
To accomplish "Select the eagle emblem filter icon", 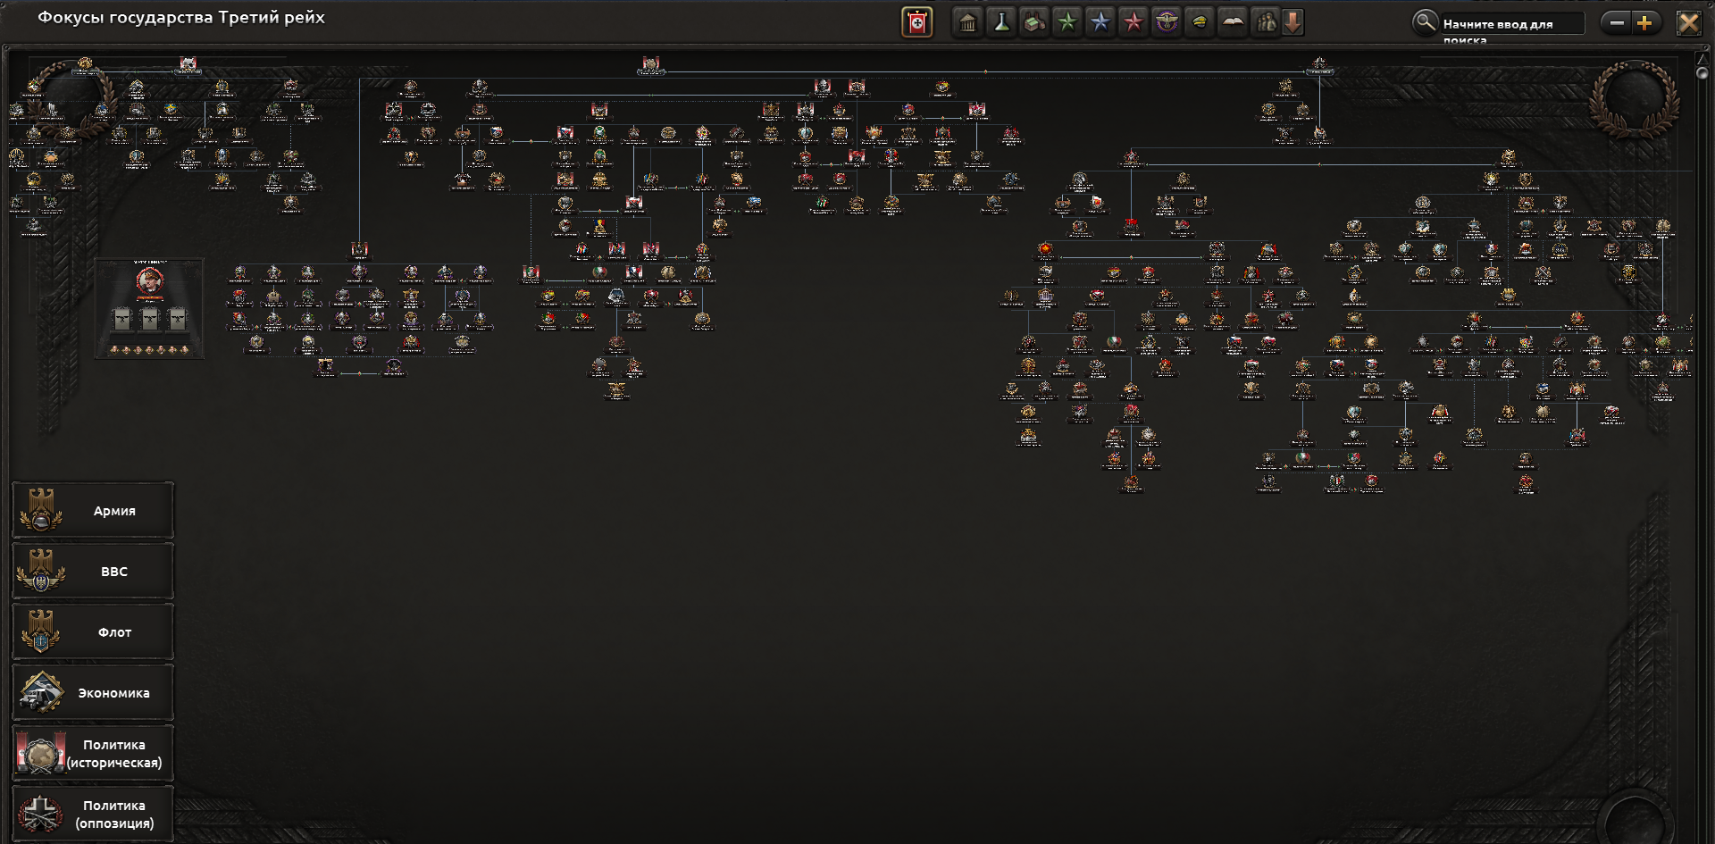I will 1166,22.
